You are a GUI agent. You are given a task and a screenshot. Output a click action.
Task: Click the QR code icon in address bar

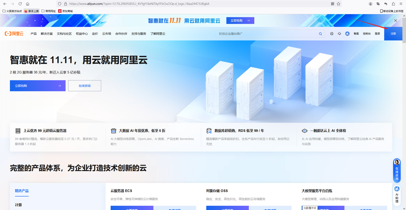[x=332, y=4]
